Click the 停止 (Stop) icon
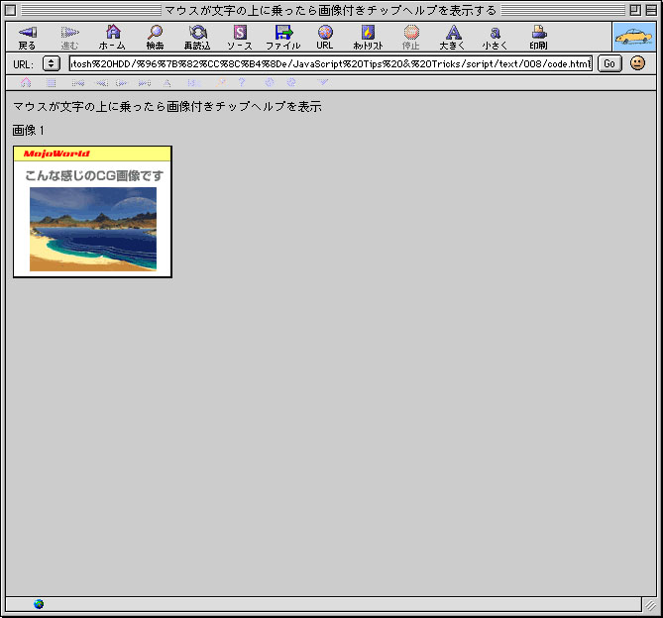 click(411, 38)
